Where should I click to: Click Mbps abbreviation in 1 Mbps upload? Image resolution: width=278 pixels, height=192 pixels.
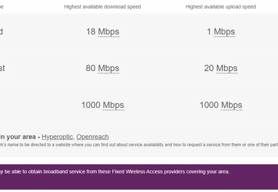pyautogui.click(x=224, y=32)
